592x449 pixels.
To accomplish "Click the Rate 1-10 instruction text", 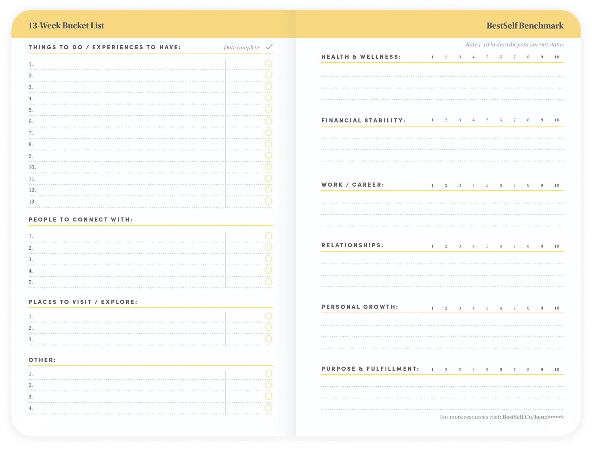I will (514, 45).
